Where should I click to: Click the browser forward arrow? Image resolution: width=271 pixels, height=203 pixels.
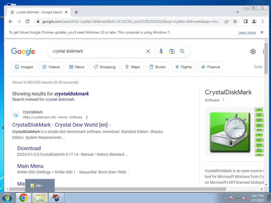coord(19,21)
